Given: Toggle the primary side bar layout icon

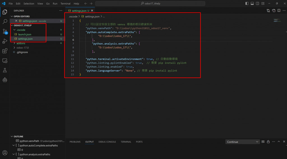Looking at the screenshot, I should 247,3.
